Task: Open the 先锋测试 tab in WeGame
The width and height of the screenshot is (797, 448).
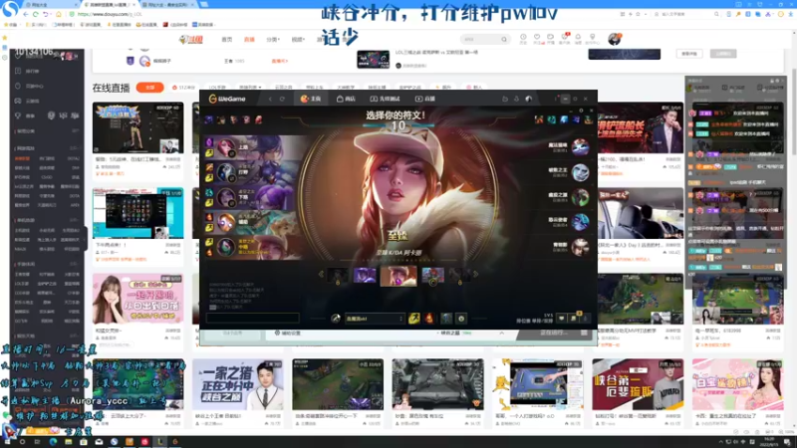Action: [x=385, y=99]
